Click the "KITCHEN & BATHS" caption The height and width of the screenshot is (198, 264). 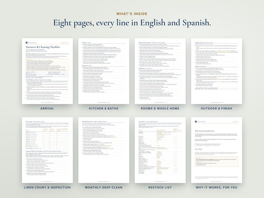coord(104,109)
